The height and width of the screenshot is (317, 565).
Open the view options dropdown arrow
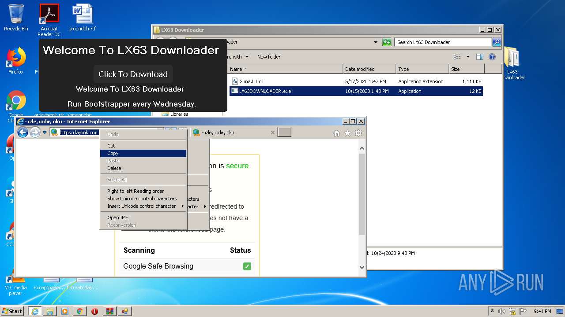tap(468, 57)
